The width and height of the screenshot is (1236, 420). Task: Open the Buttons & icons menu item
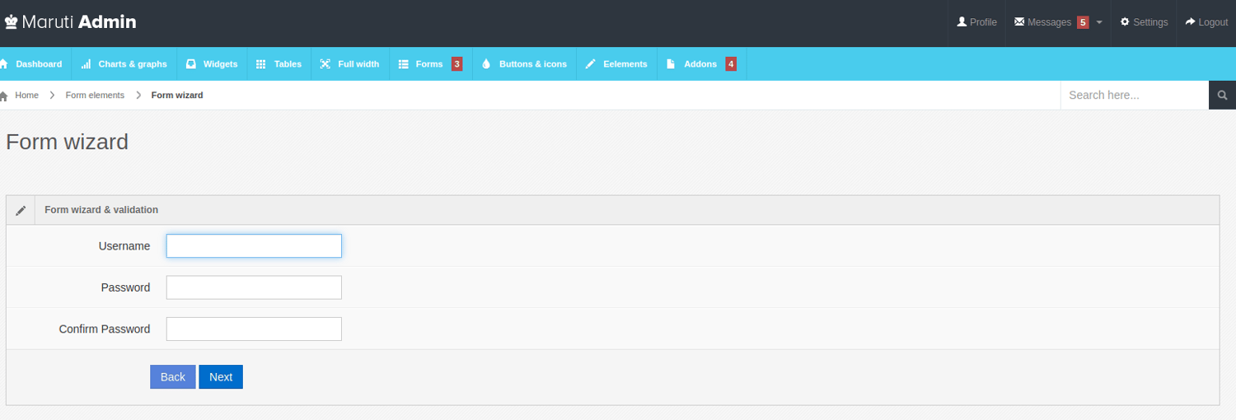click(x=524, y=64)
